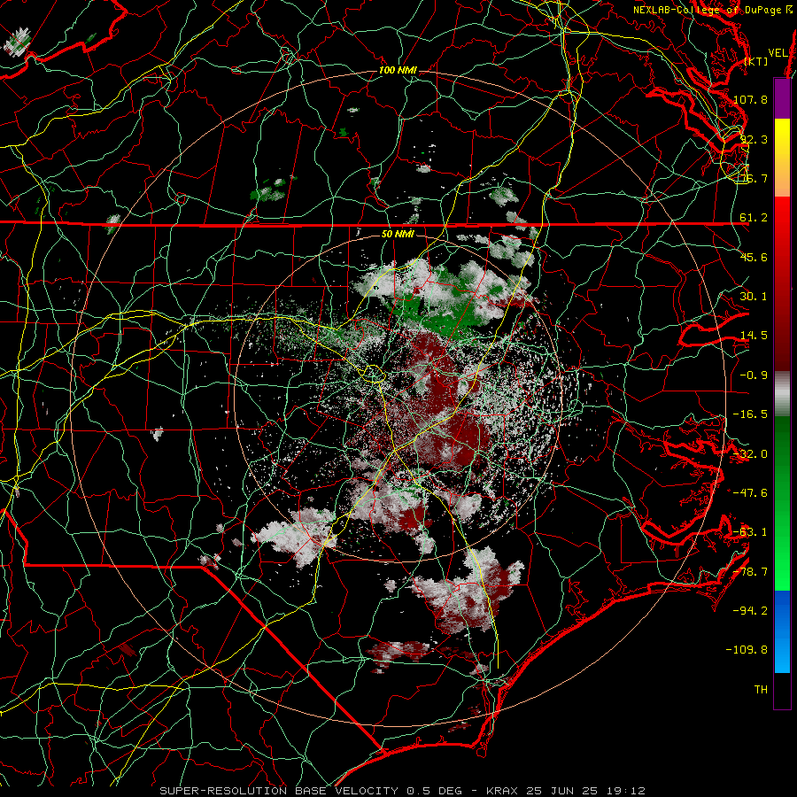The image size is (797, 797).
Task: Select the -16.5 value on velocity scale
Action: tap(750, 414)
